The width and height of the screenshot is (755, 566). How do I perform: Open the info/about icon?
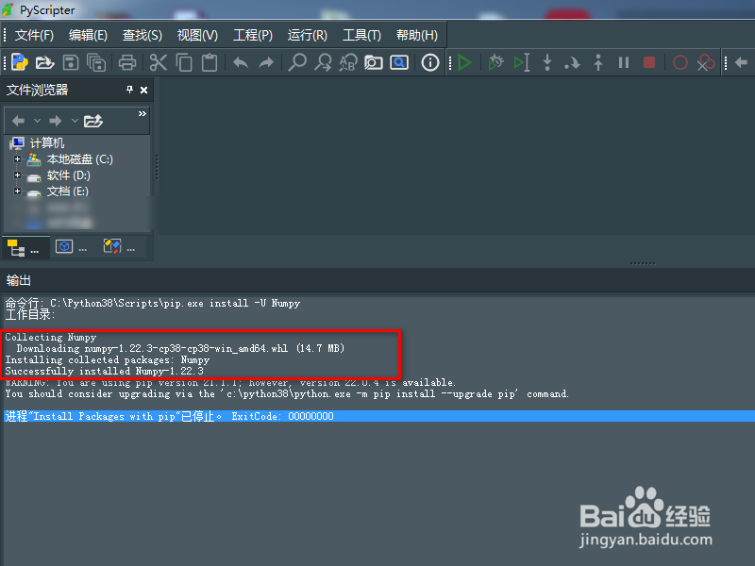430,62
